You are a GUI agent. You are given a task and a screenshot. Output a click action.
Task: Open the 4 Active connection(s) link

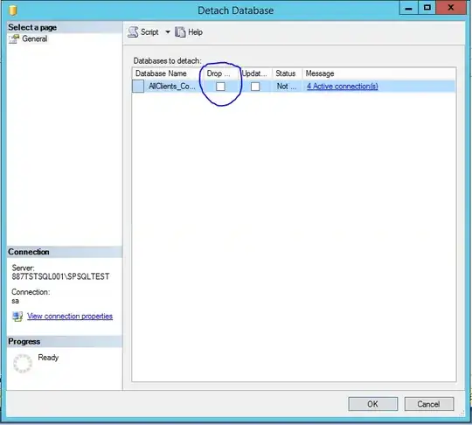click(343, 87)
